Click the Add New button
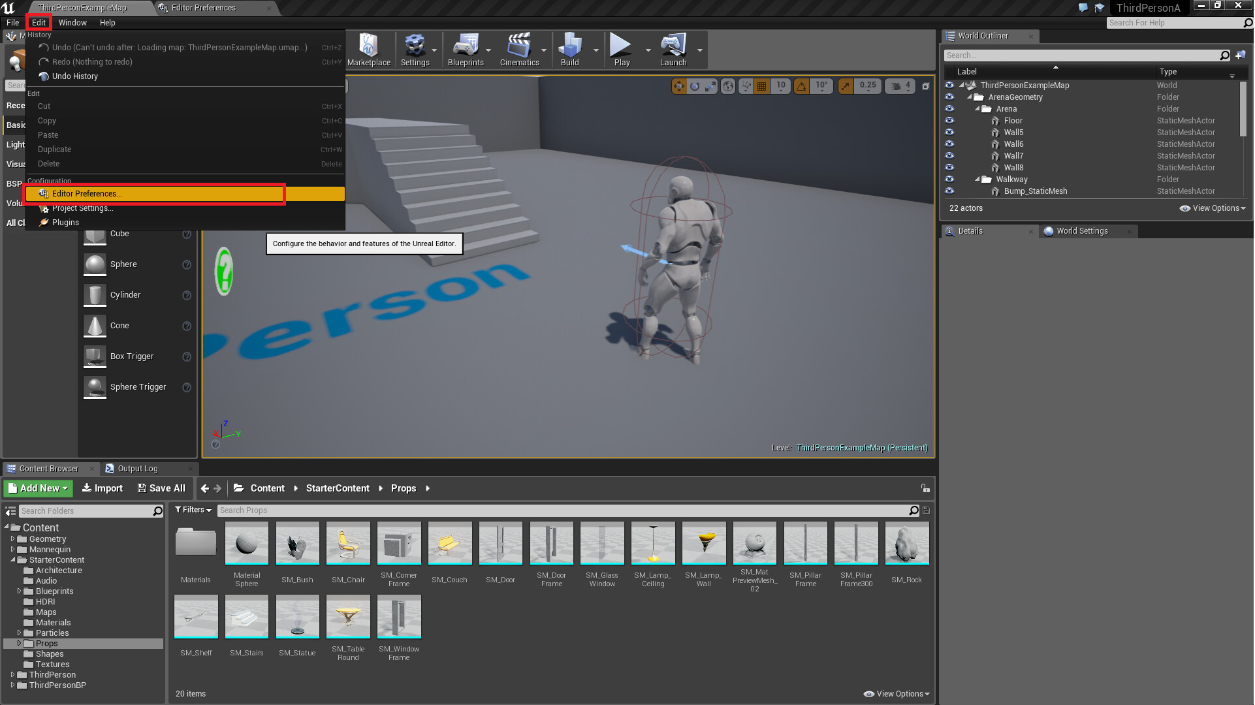1255x705 pixels. tap(39, 488)
